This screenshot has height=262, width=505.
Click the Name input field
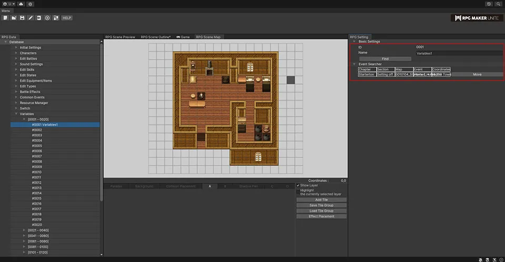coord(459,53)
